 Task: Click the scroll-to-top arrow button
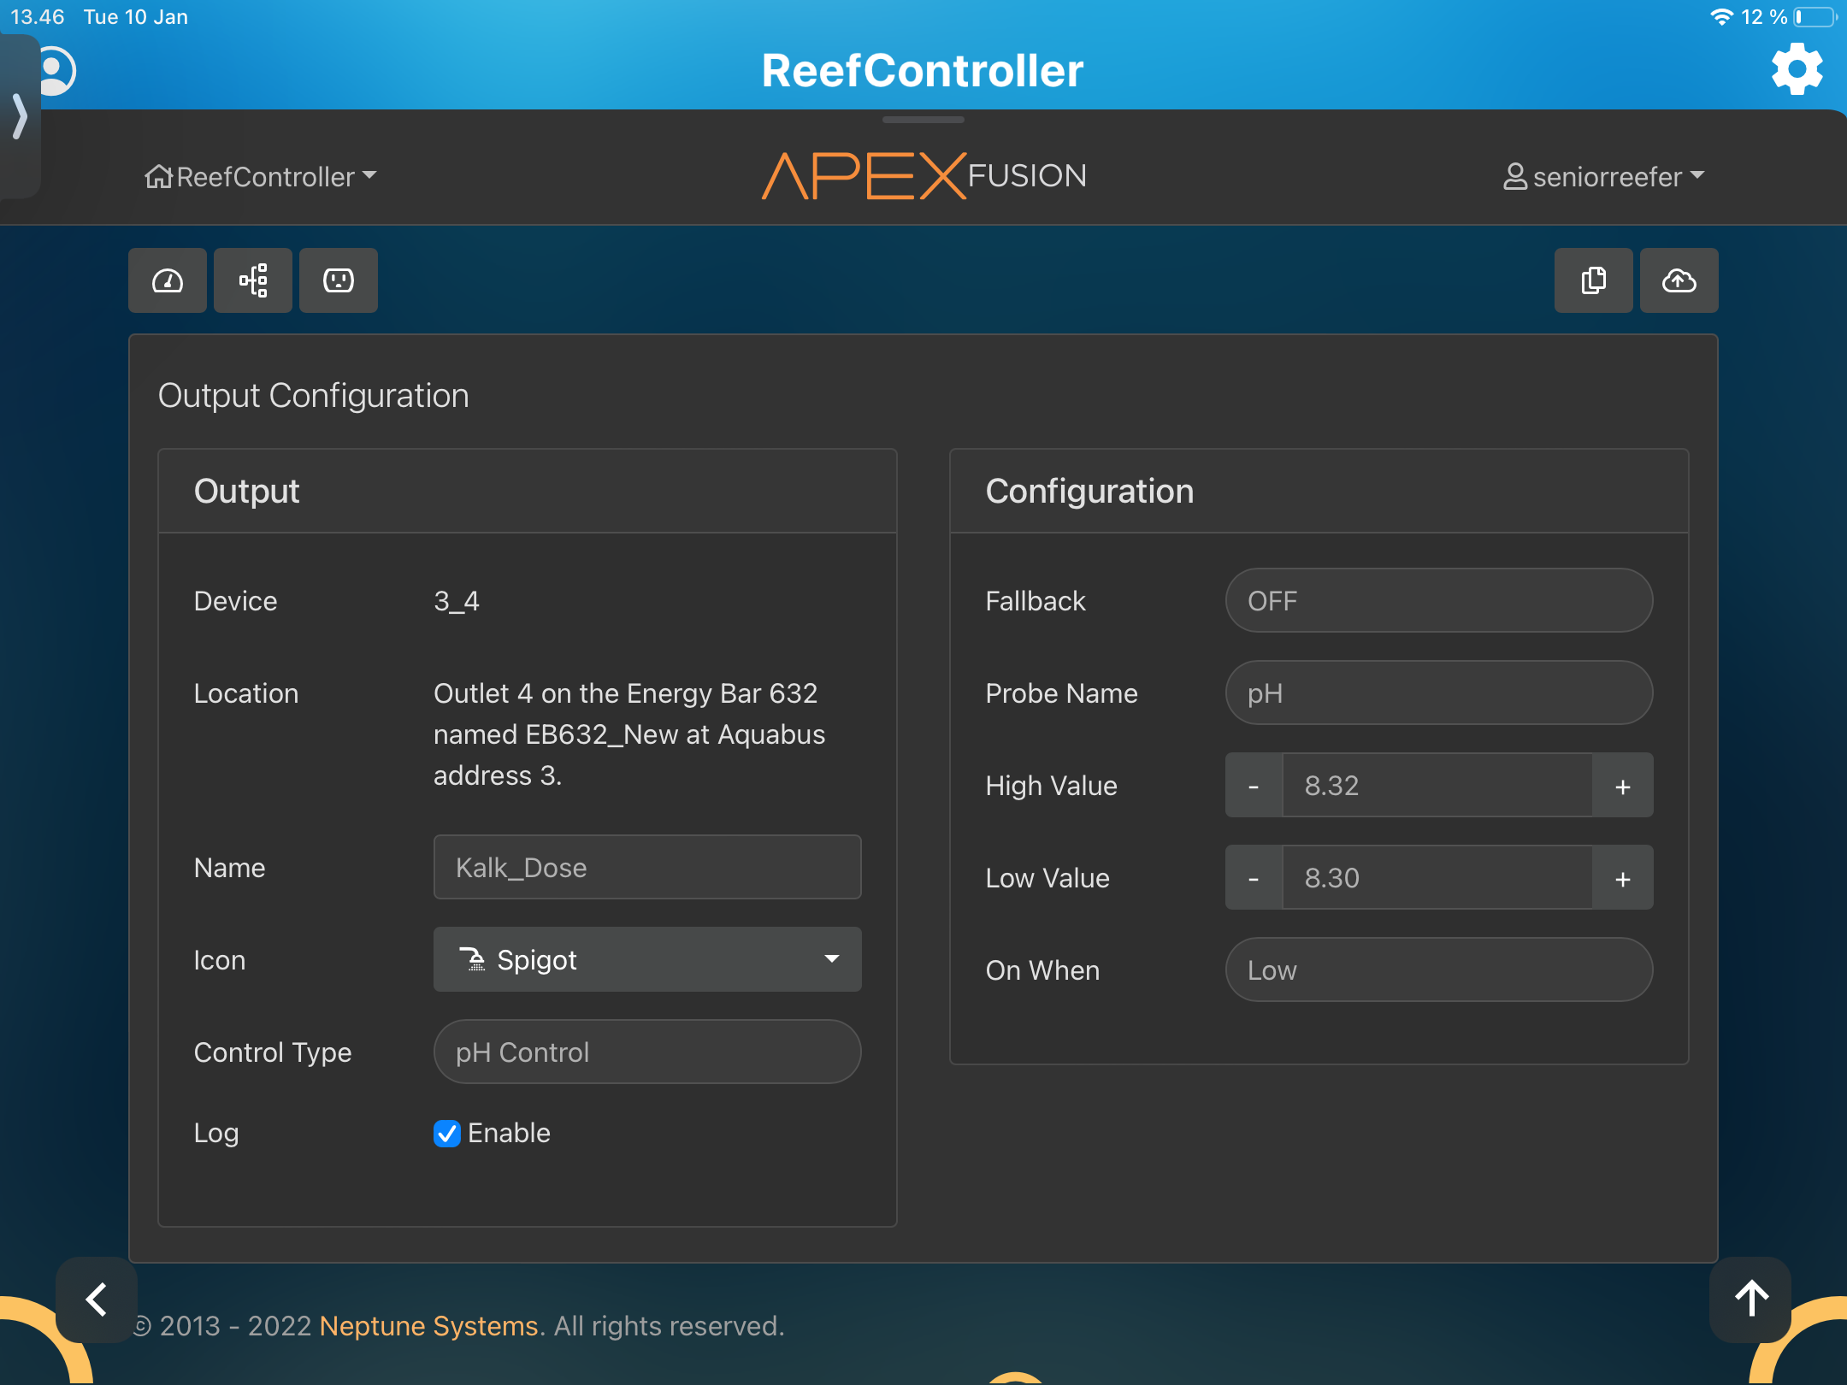(x=1750, y=1299)
